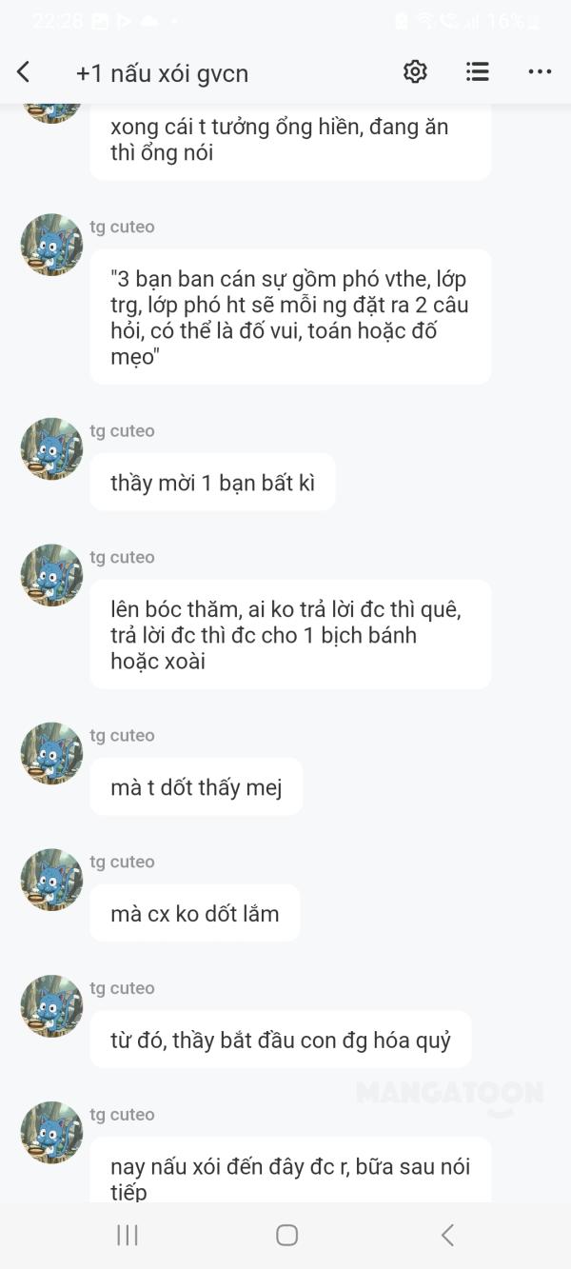Image resolution: width=571 pixels, height=1269 pixels.
Task: Tap avatar beside "lên bóc thăm" message
Action: point(51,575)
